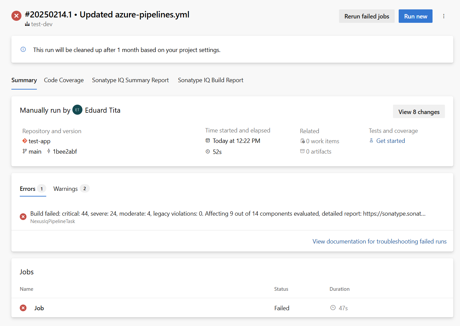
Task: Click the Run new button
Action: pos(415,16)
